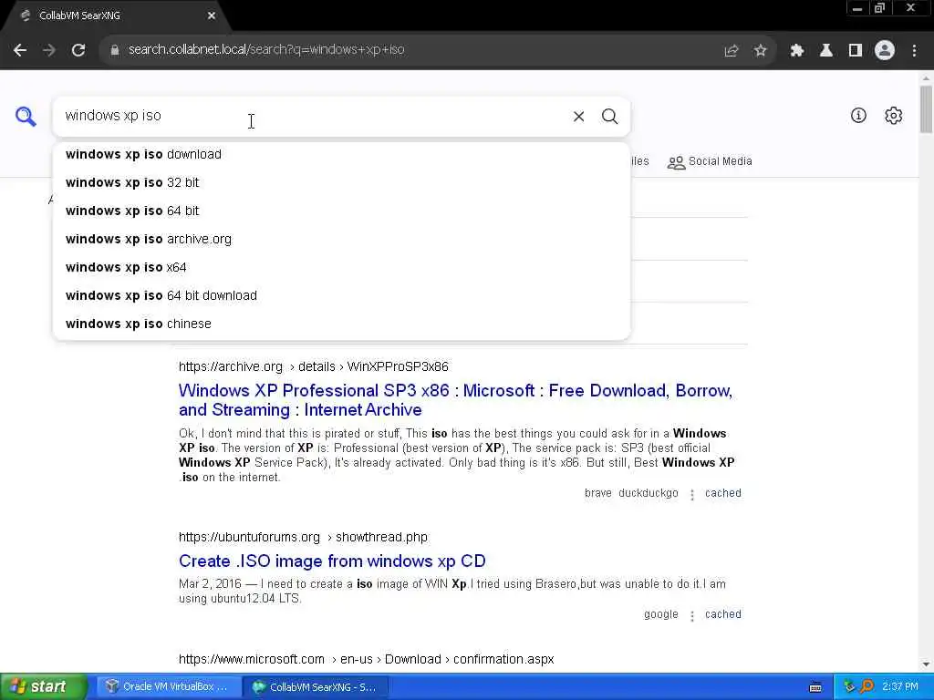Bookmark this page with the star icon
The width and height of the screenshot is (934, 700).
coord(760,51)
